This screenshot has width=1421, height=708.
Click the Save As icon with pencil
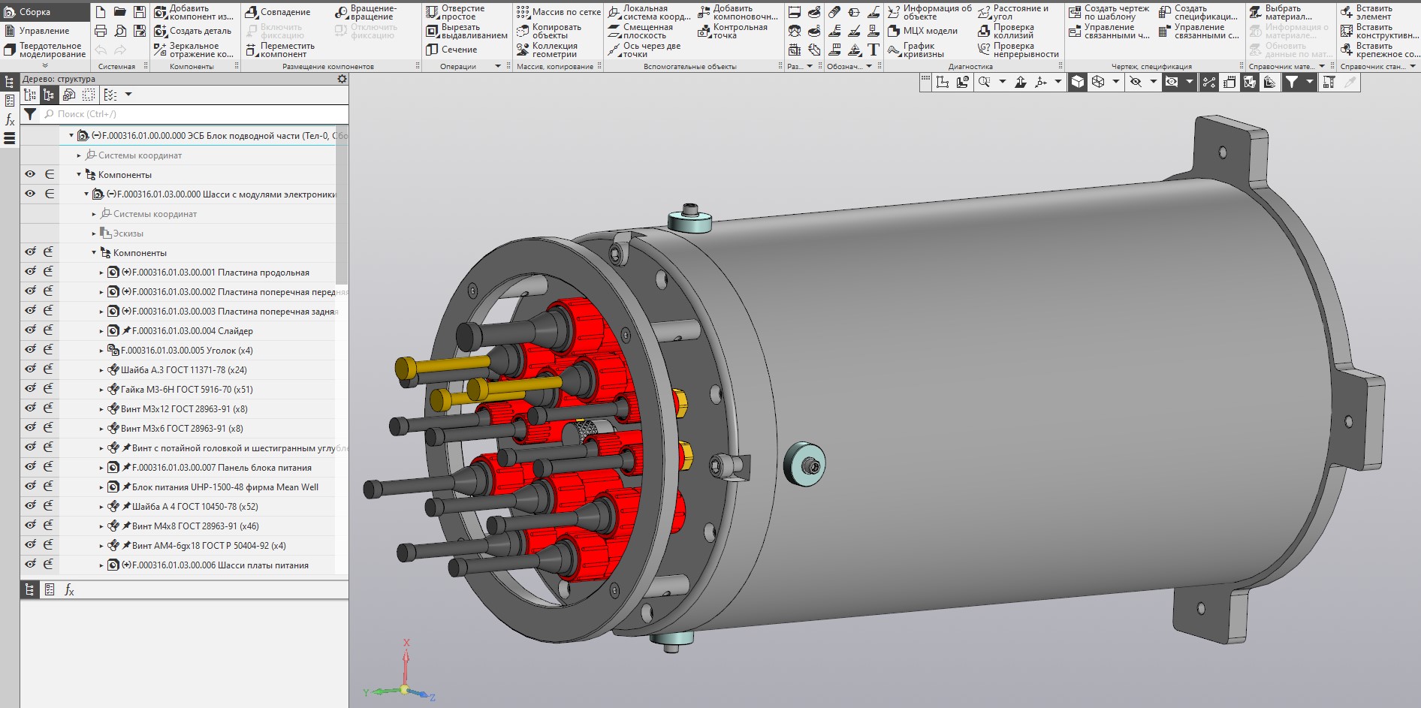140,31
